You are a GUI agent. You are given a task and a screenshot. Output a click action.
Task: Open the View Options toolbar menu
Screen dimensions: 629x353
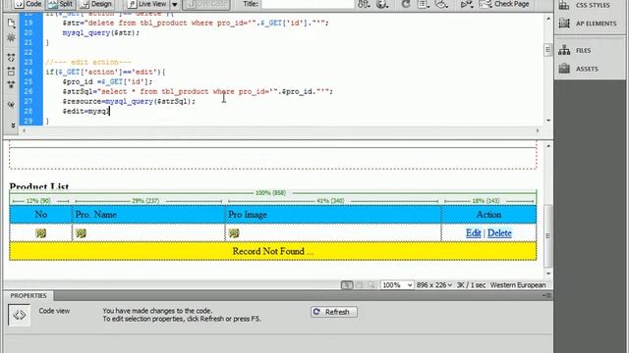point(424,4)
